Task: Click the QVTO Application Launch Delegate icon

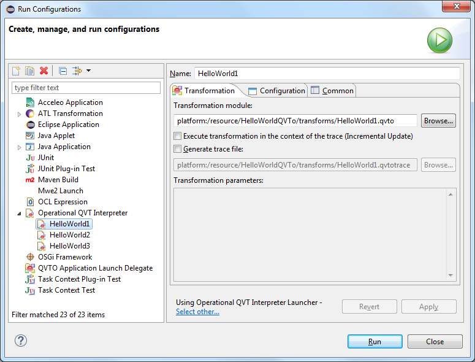Action: tap(30, 268)
